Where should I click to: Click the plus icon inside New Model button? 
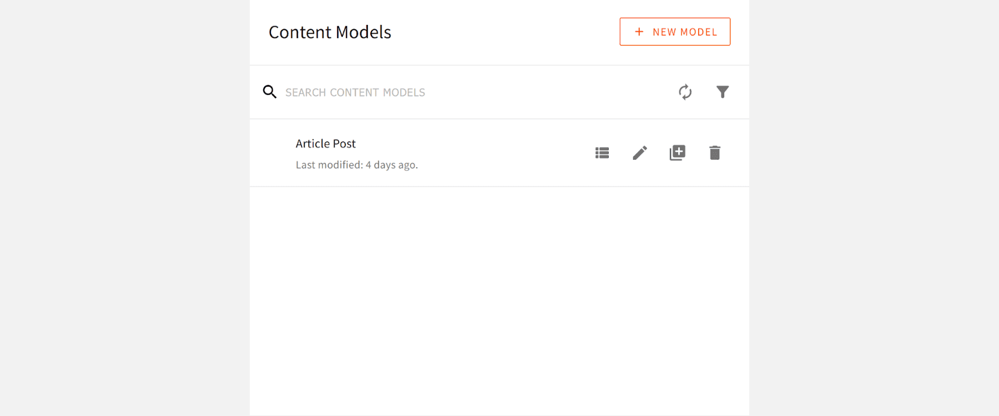coord(639,31)
